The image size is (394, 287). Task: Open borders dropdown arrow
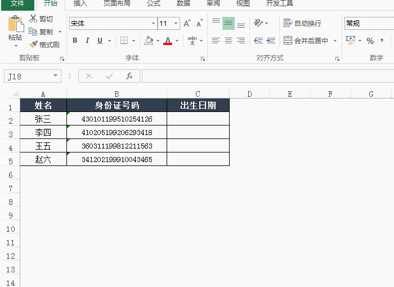click(134, 41)
